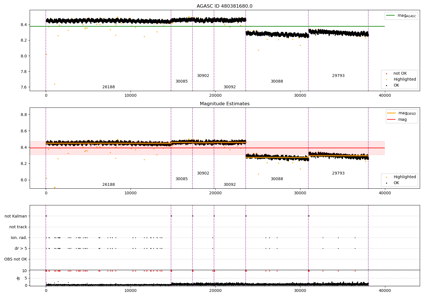Click OBSID label 26188 in the AGASC ID plot
Viewport: 424px width, 297px height.
coord(109,87)
